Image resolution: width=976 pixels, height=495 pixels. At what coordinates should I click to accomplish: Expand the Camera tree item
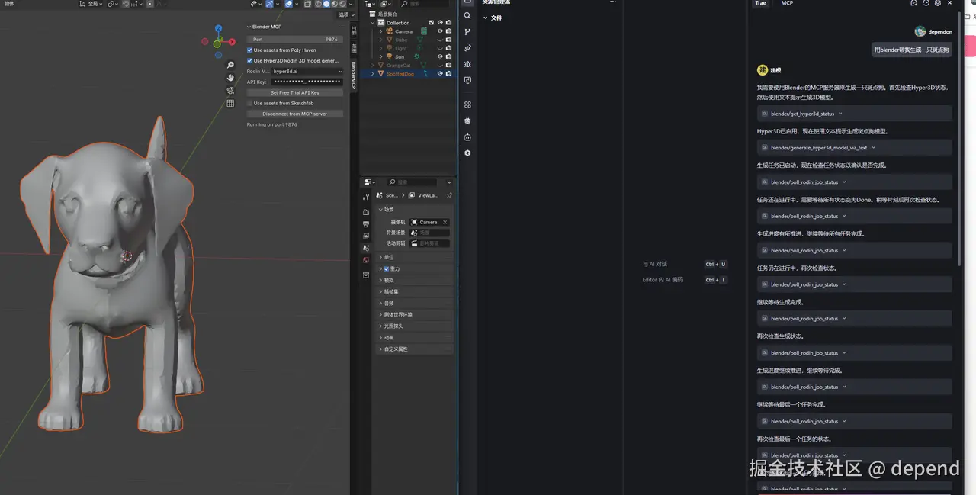click(380, 31)
